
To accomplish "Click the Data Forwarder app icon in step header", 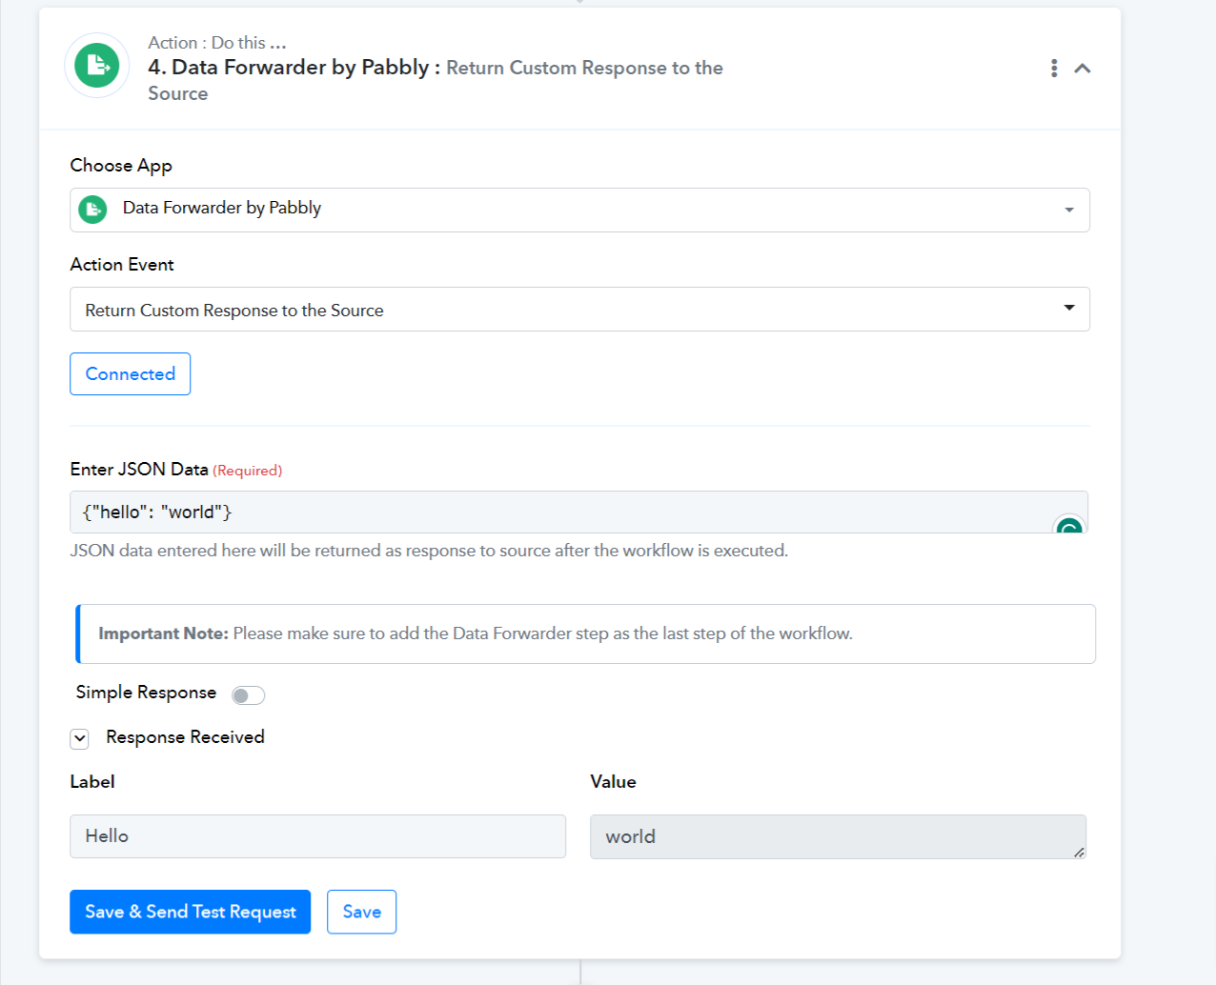I will pos(96,65).
